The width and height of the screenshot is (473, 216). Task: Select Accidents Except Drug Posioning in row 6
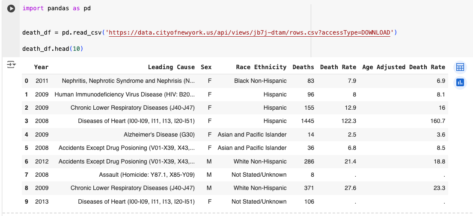pos(126,161)
